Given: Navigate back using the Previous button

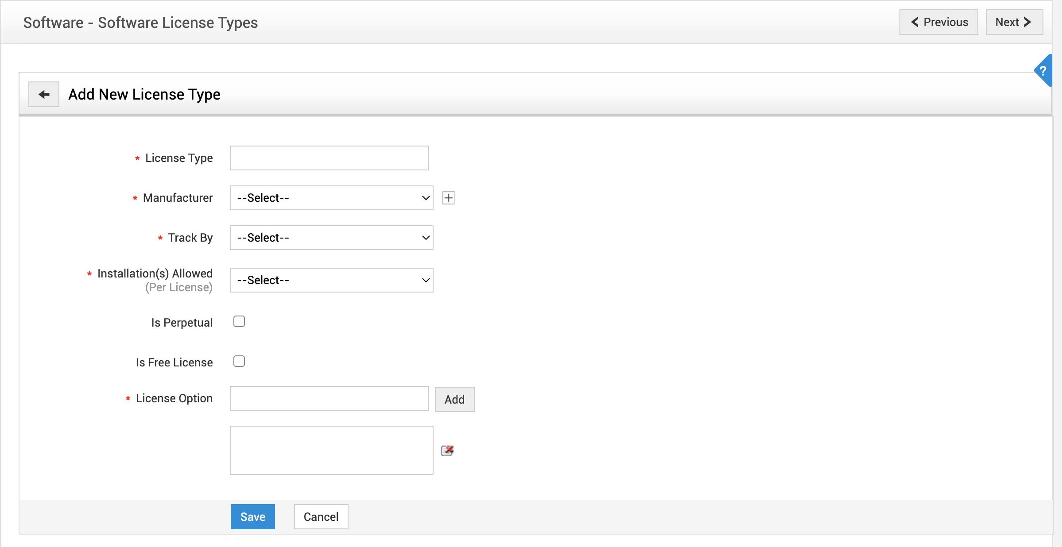Looking at the screenshot, I should pyautogui.click(x=938, y=22).
